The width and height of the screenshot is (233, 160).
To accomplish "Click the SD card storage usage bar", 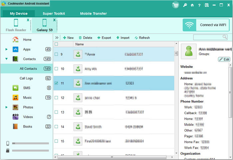I will click(31, 150).
